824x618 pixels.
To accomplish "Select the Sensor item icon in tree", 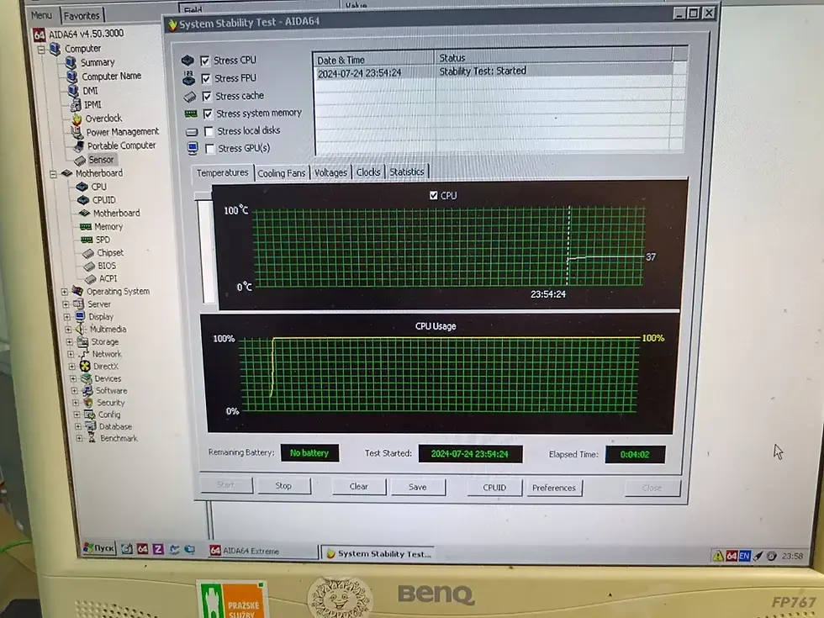I will (x=81, y=160).
